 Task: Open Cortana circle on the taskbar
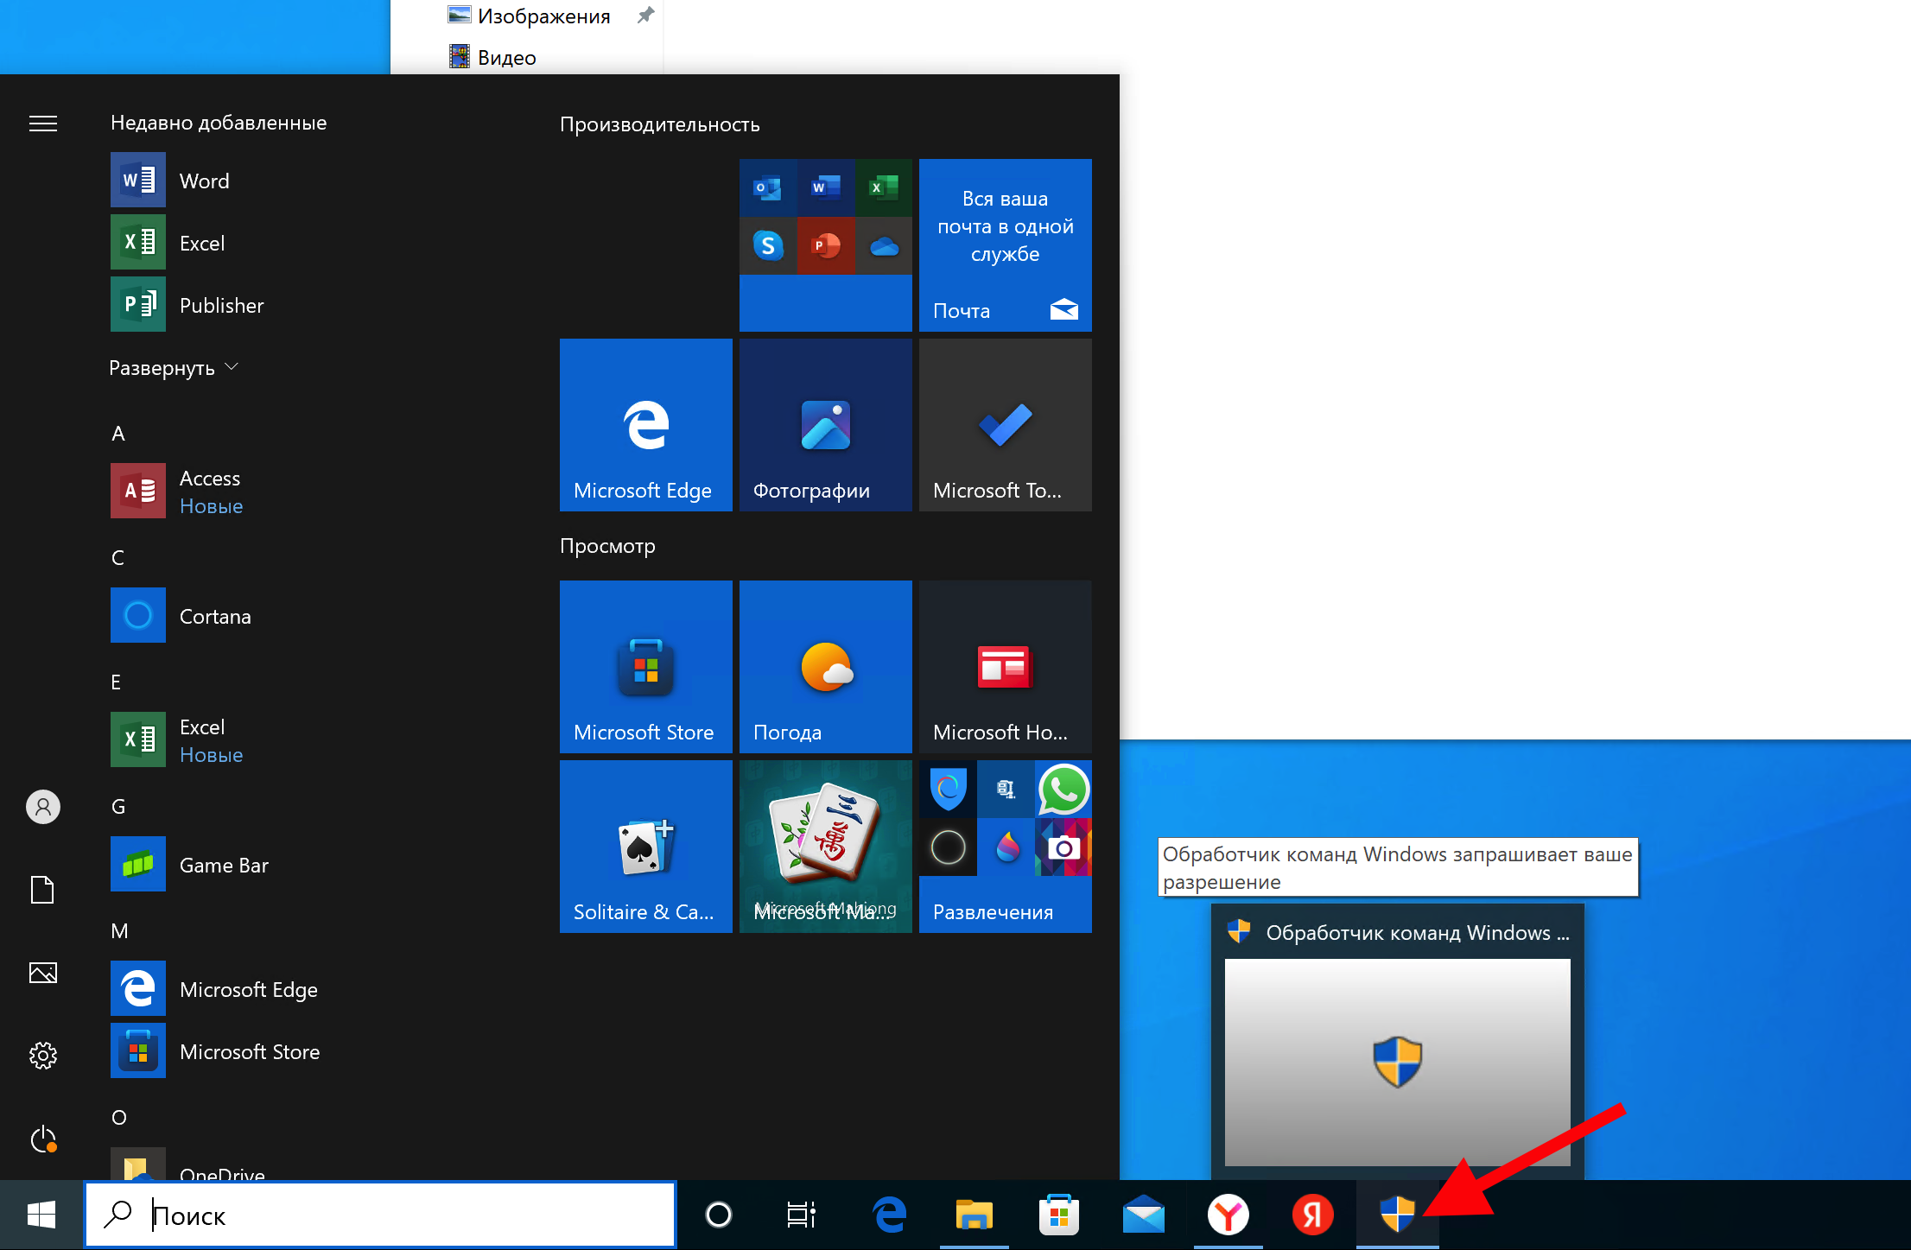tap(719, 1215)
